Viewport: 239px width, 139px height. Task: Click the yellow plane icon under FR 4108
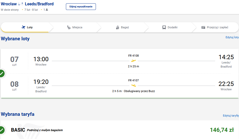(134, 61)
